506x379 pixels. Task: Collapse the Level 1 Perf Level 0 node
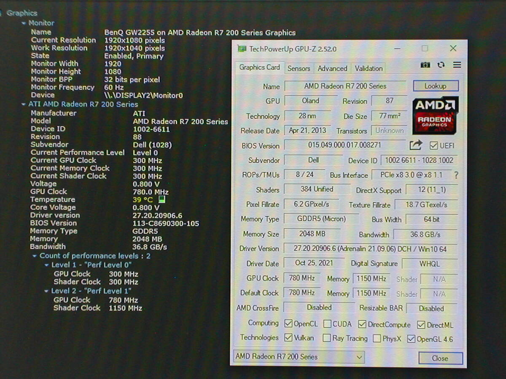pyautogui.click(x=47, y=265)
